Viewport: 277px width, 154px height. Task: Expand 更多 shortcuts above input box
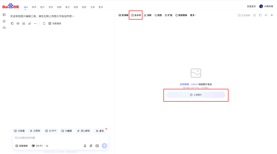[x=100, y=131]
